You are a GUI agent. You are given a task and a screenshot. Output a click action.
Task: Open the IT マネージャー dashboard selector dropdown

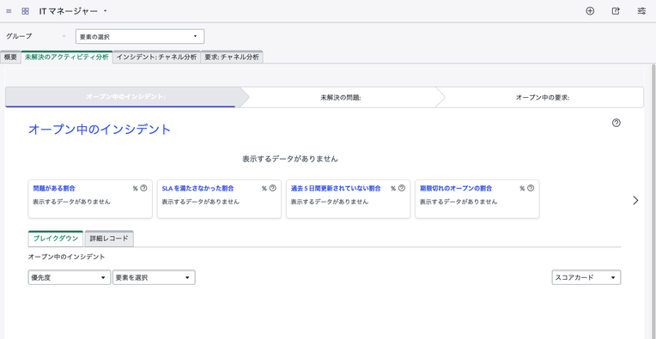point(73,11)
